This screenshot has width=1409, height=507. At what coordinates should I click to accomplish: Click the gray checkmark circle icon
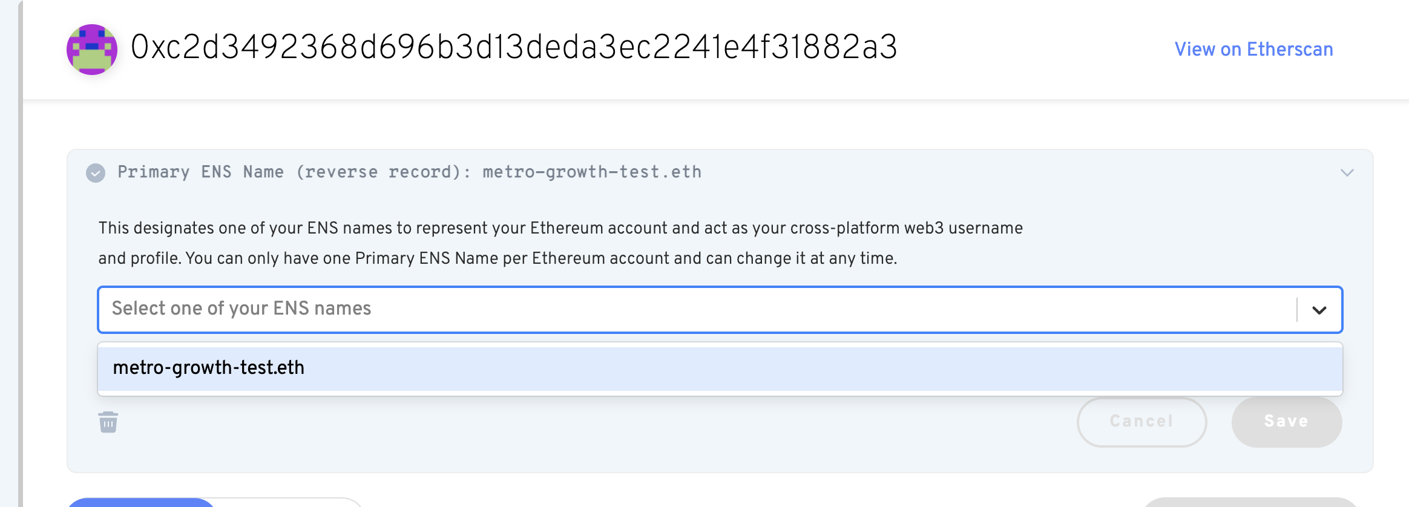click(x=96, y=173)
